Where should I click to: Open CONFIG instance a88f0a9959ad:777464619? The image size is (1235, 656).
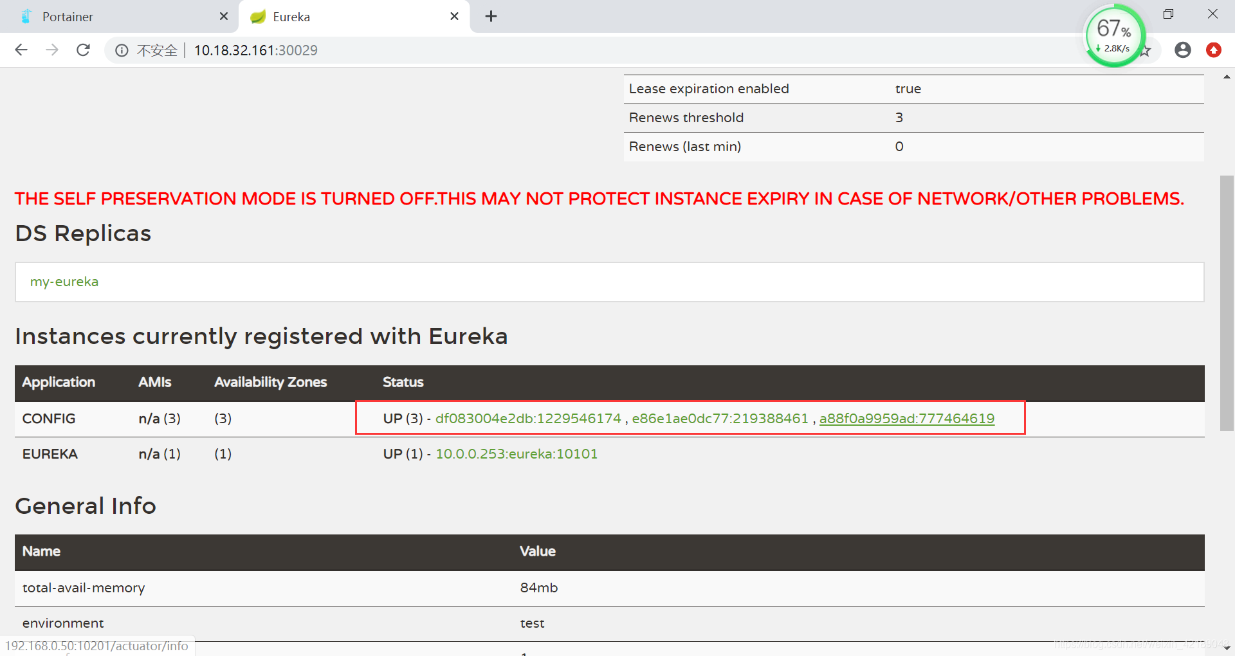click(906, 419)
